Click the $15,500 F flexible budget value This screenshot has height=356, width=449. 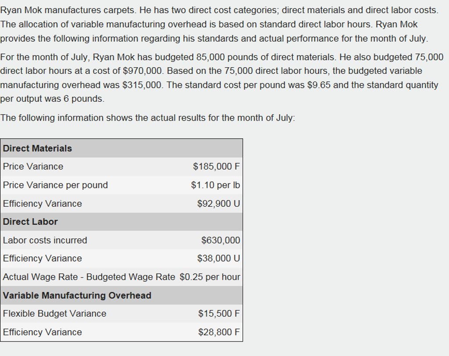[x=219, y=314]
